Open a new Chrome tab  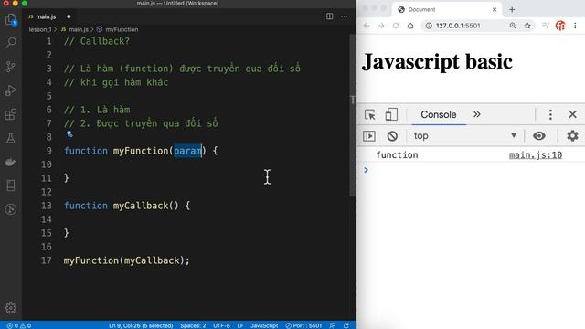(512, 10)
